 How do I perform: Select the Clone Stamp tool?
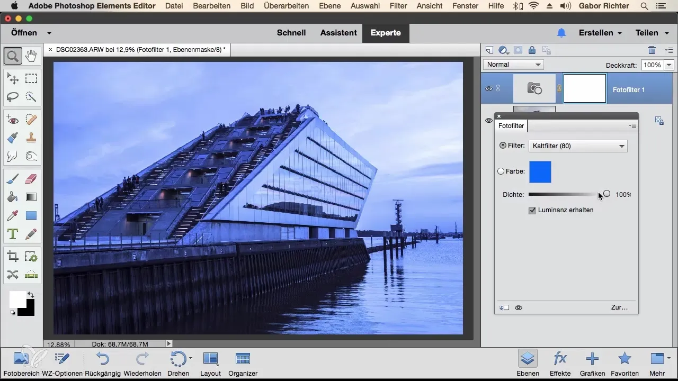coord(31,138)
